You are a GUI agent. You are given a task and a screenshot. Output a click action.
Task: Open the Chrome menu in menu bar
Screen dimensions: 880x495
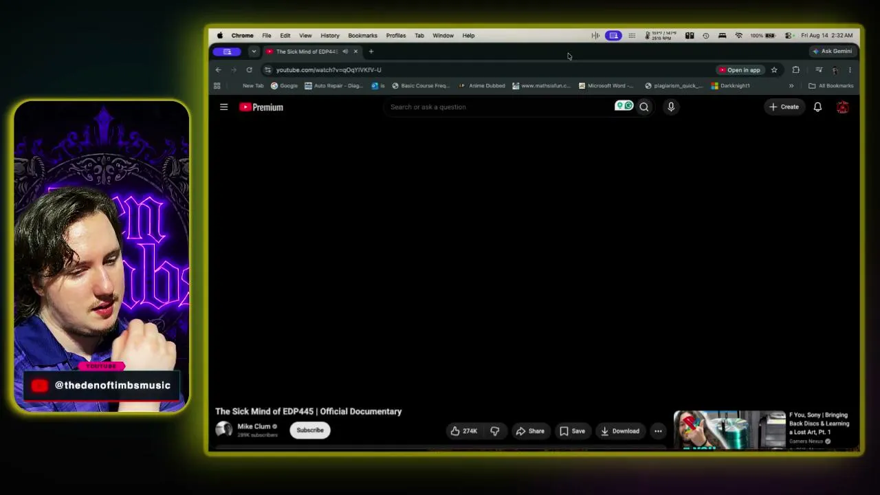click(242, 36)
